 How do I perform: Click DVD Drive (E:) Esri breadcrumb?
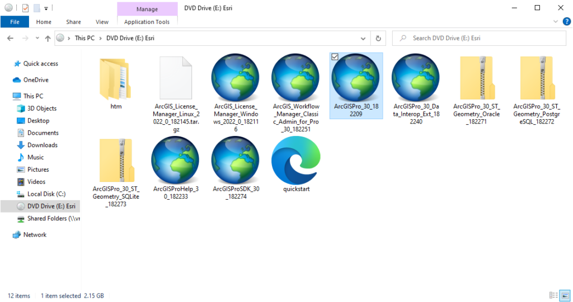coord(130,38)
